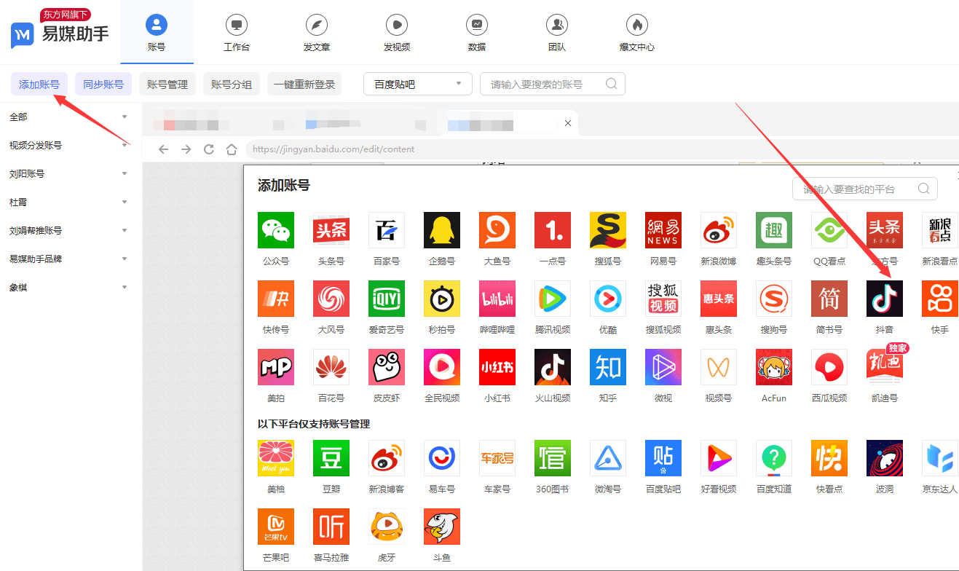This screenshot has height=571, width=959.
Task: Select the 小红书 icon
Action: pyautogui.click(x=497, y=367)
